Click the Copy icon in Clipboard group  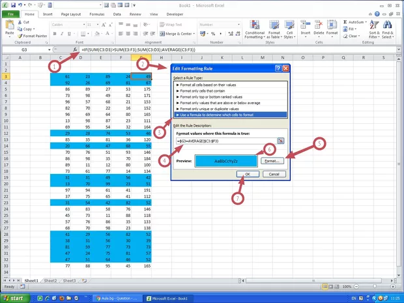20,29
